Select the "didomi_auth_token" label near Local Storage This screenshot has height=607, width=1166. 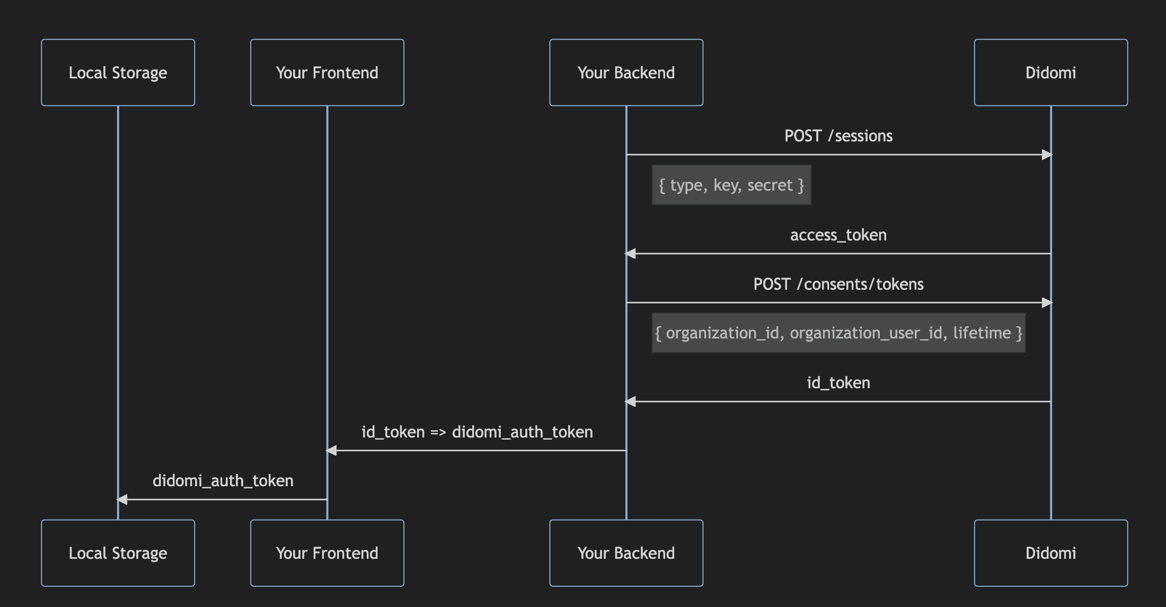coord(223,481)
